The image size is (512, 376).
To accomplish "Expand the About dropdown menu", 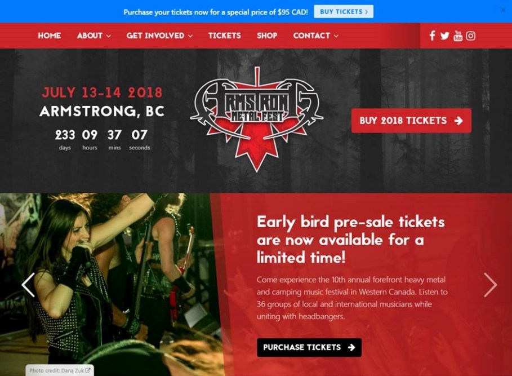I will click(94, 36).
